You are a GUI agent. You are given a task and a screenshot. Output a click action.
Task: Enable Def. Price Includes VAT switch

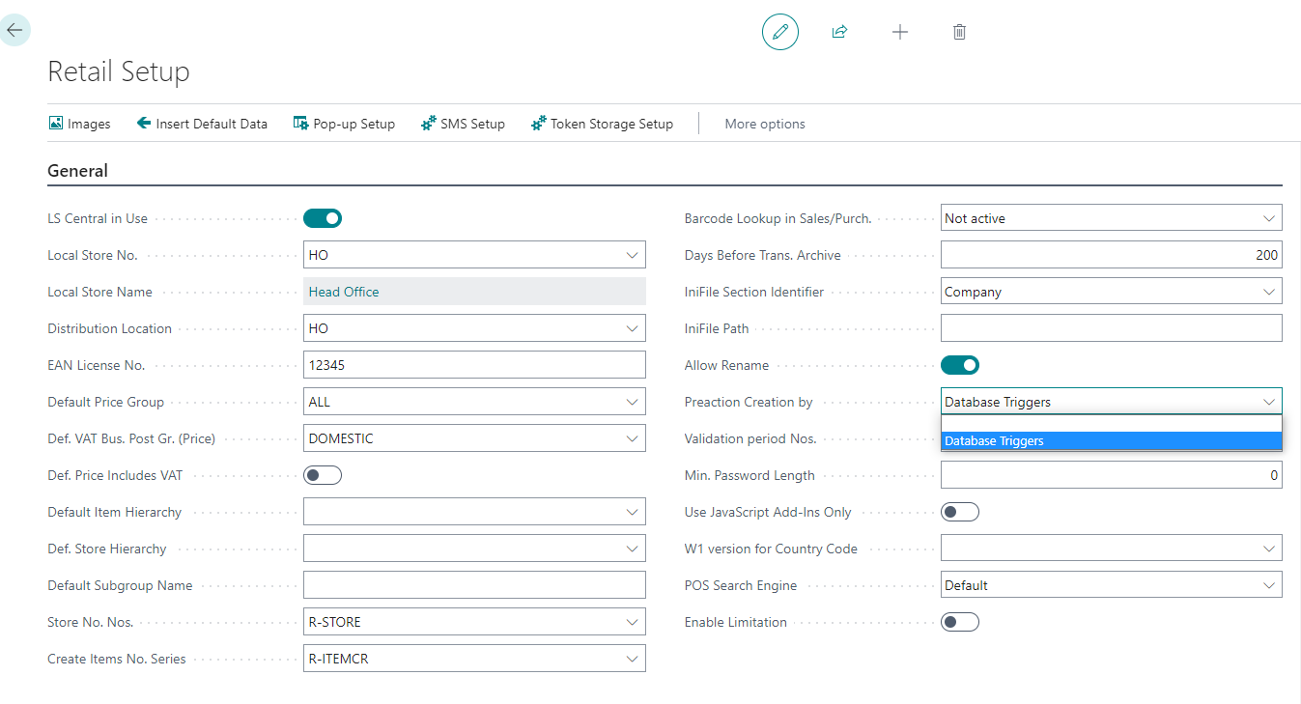pyautogui.click(x=323, y=475)
